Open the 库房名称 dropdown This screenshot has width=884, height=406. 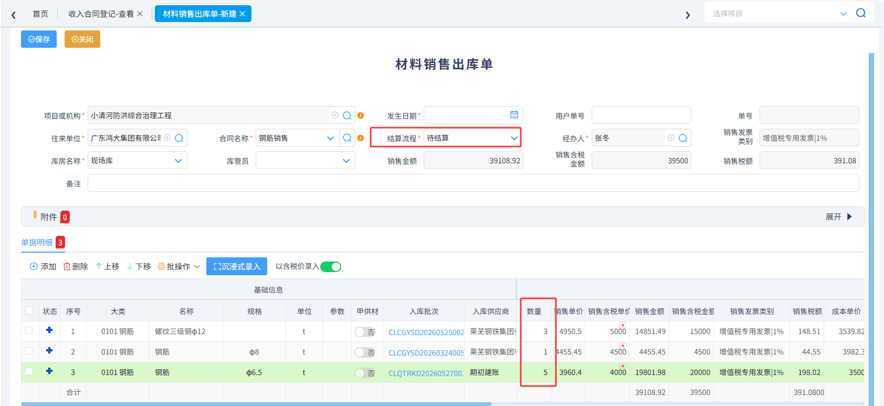point(138,161)
